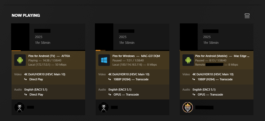Open the redacted username on AFTKA card
The image size is (265, 121).
(30, 107)
